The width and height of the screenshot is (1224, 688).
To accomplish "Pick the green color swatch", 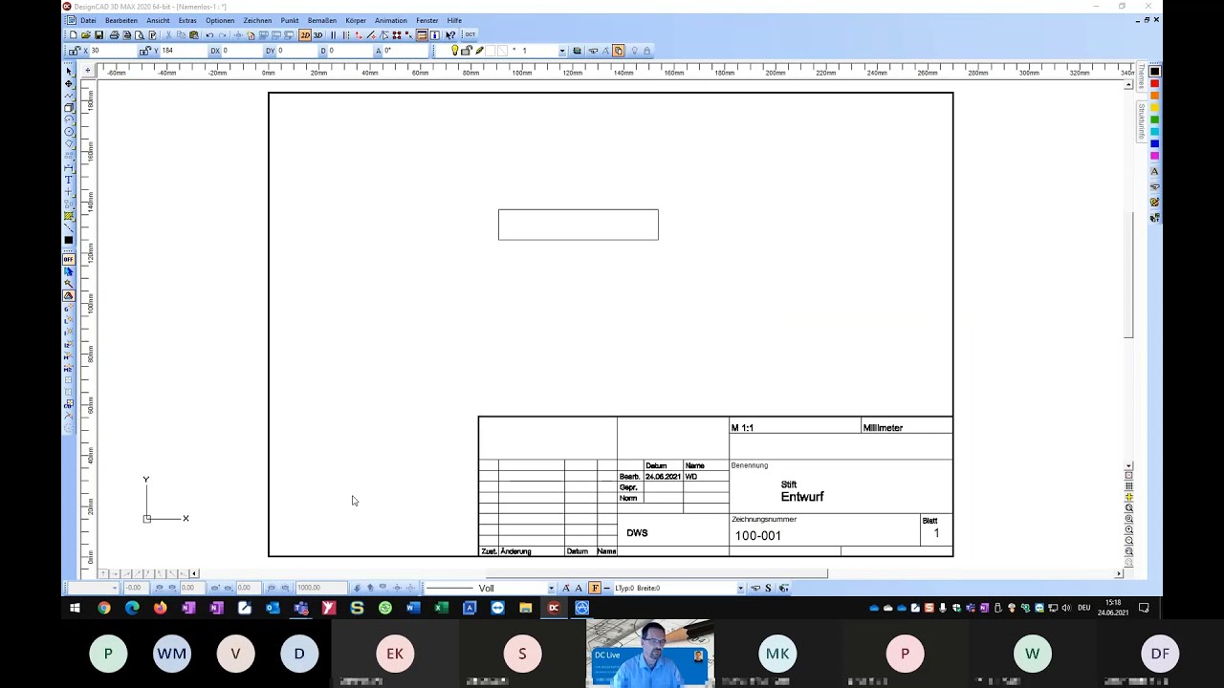I will point(1154,119).
